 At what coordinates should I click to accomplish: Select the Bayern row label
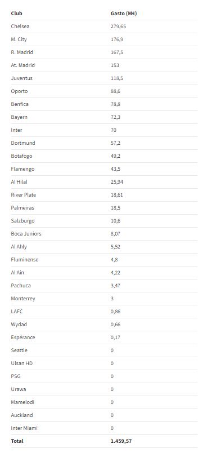19,117
